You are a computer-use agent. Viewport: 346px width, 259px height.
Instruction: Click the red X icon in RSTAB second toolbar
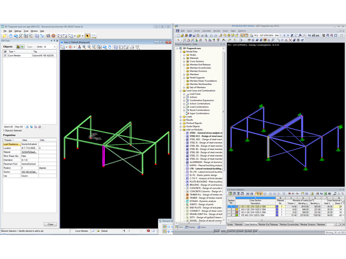[x=290, y=40]
